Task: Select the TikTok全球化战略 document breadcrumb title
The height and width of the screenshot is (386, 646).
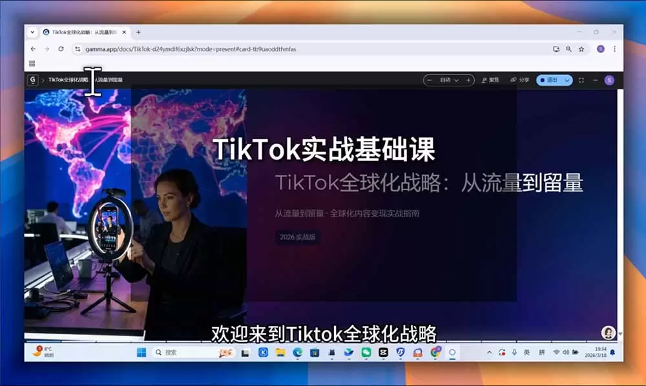Action: click(86, 80)
